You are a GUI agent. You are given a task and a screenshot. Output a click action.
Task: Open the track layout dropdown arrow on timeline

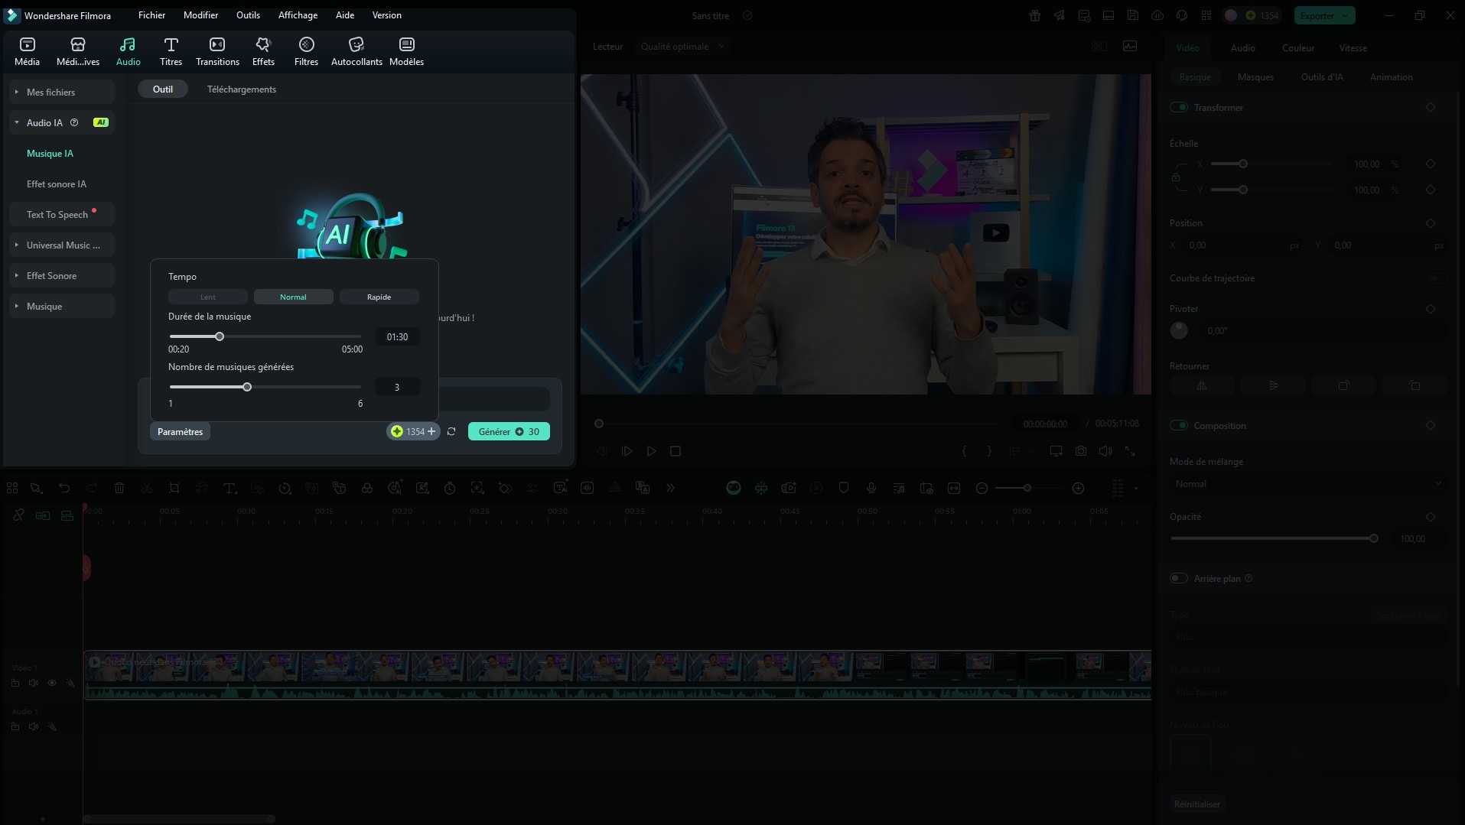click(1136, 488)
